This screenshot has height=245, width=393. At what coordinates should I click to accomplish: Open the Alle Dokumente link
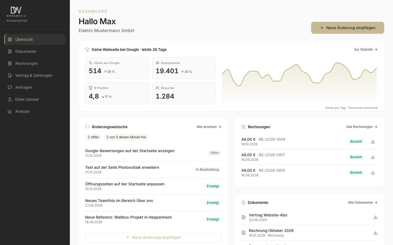tap(363, 203)
